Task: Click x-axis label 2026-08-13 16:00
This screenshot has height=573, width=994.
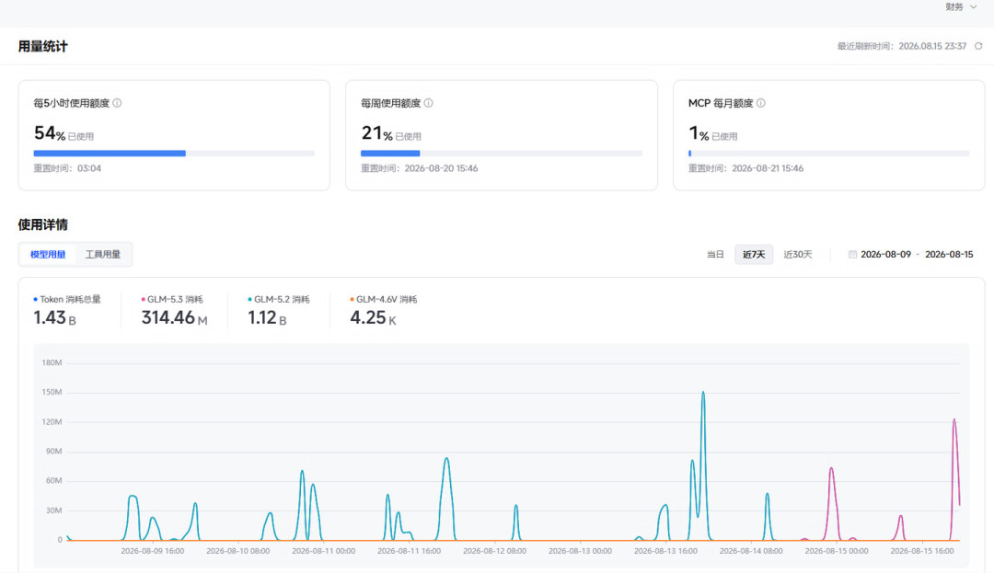Action: coord(666,551)
